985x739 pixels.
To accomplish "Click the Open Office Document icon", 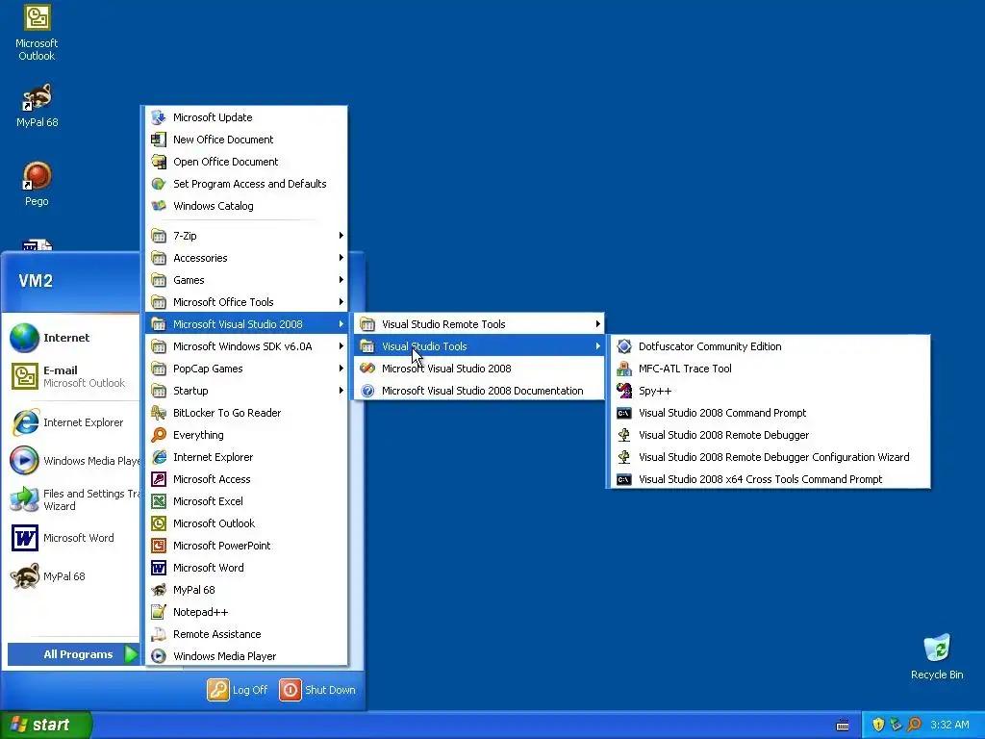I will [159, 162].
